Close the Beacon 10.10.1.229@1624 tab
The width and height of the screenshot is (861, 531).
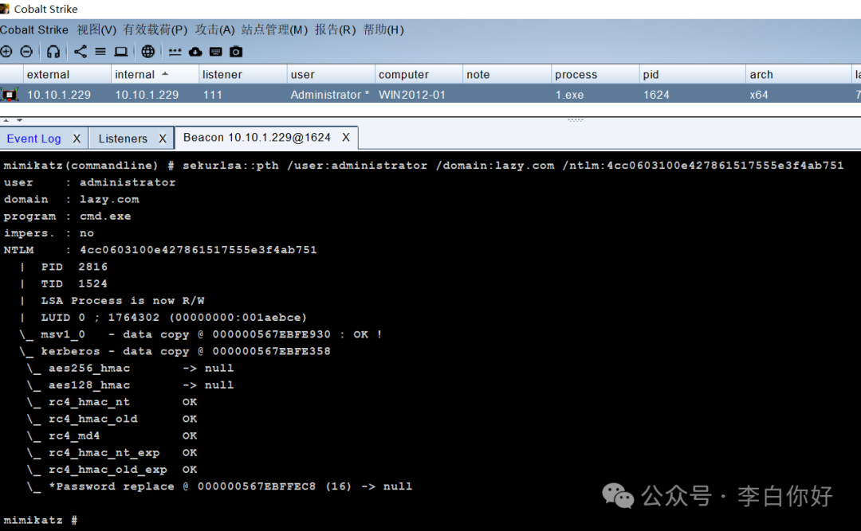pyautogui.click(x=346, y=137)
